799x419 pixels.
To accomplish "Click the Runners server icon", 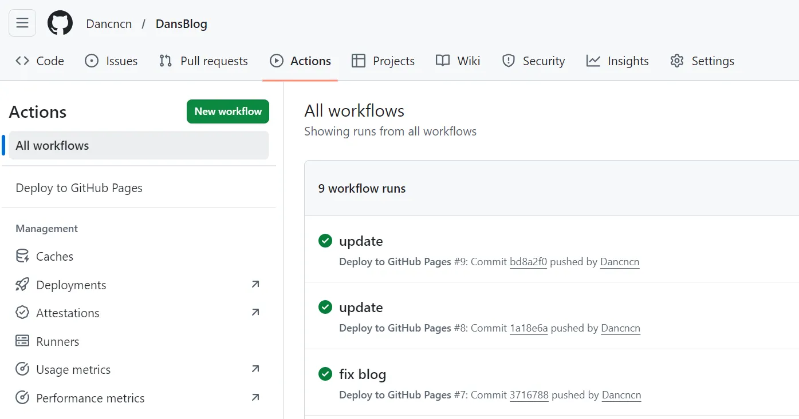I will (22, 341).
